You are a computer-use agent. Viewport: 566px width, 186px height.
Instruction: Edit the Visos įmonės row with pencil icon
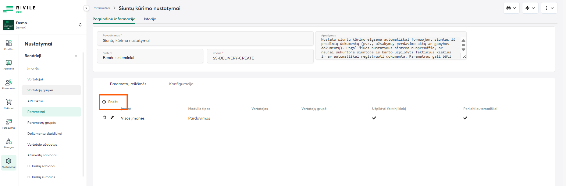112,117
